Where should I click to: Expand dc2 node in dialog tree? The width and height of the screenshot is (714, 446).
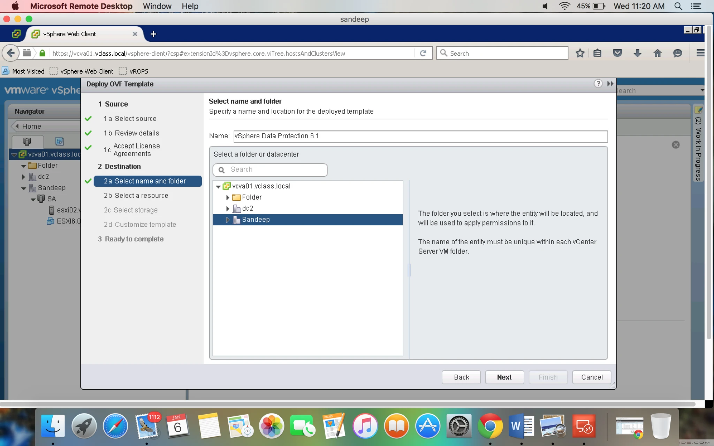[x=228, y=209]
